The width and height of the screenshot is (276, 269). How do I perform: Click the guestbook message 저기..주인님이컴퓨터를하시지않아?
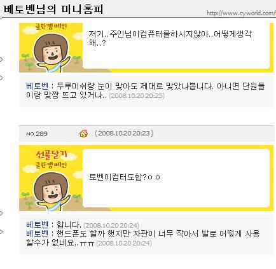coord(170,38)
